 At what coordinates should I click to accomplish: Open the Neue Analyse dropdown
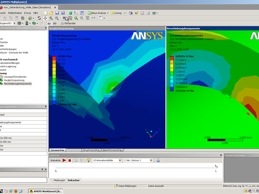[108, 13]
